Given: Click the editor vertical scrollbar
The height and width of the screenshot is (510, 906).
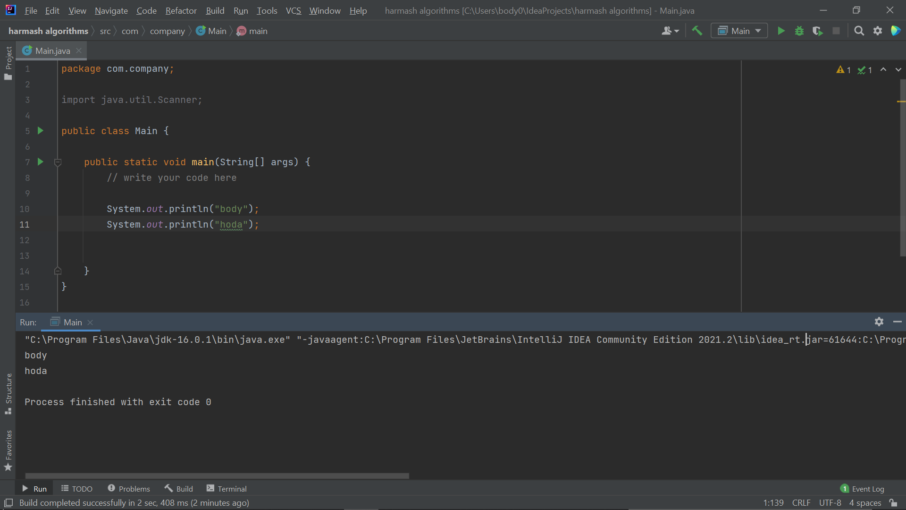Looking at the screenshot, I should pos(902,168).
